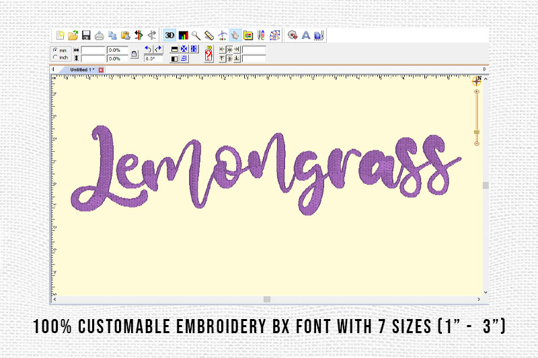Click the stitch points editing icon

pos(274,36)
